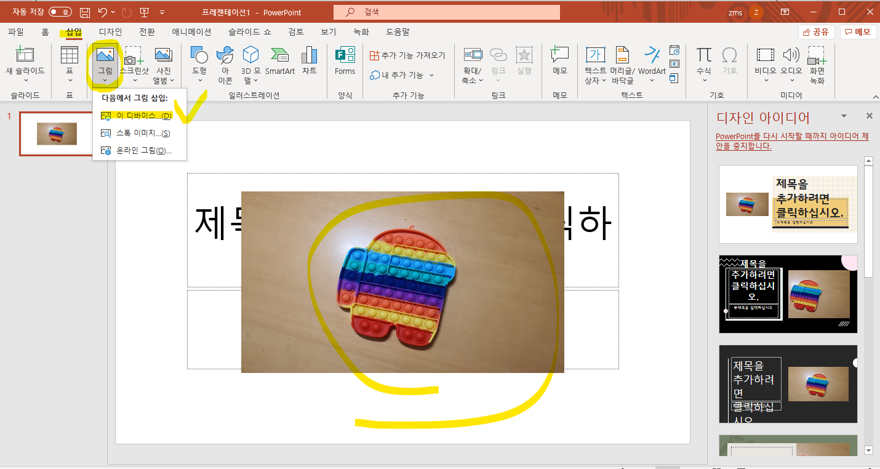
Task: Open the 도움말 Help tab
Action: 398,32
